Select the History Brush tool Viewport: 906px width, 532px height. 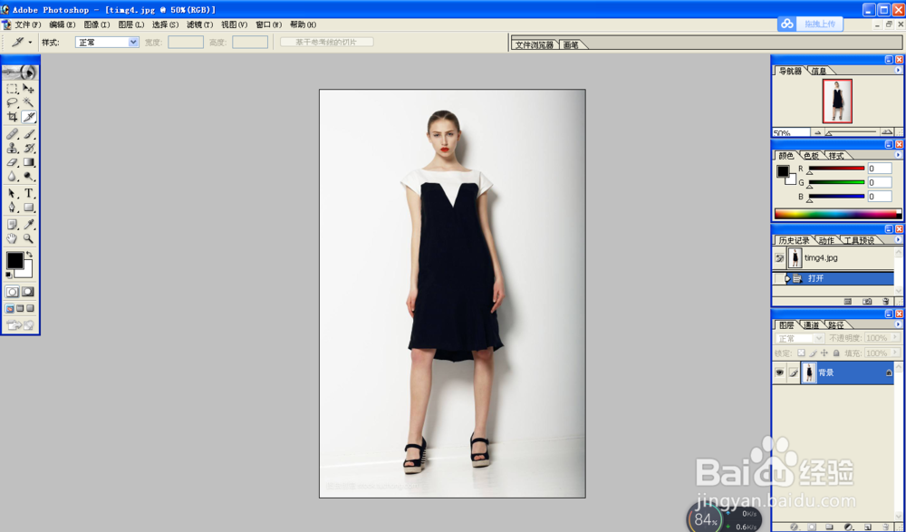(28, 148)
